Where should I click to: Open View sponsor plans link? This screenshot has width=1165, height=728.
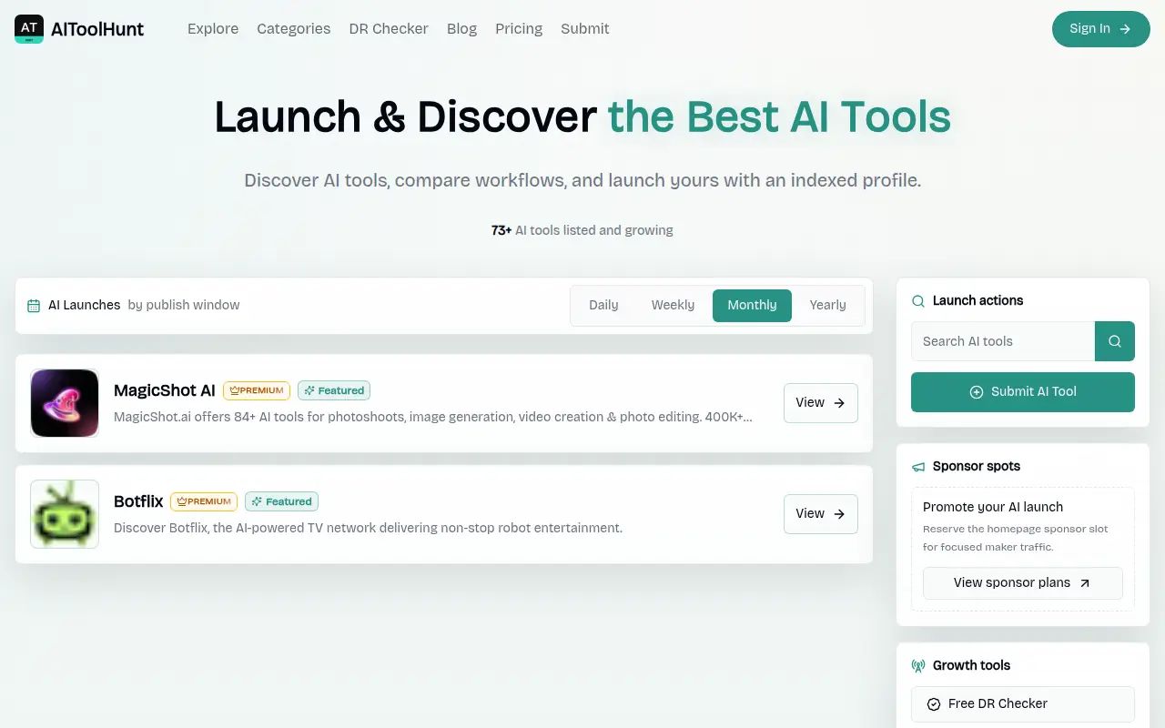[1023, 583]
